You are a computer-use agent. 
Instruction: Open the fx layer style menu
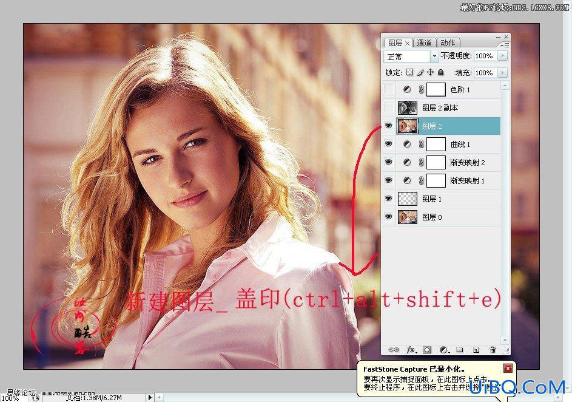tap(411, 350)
